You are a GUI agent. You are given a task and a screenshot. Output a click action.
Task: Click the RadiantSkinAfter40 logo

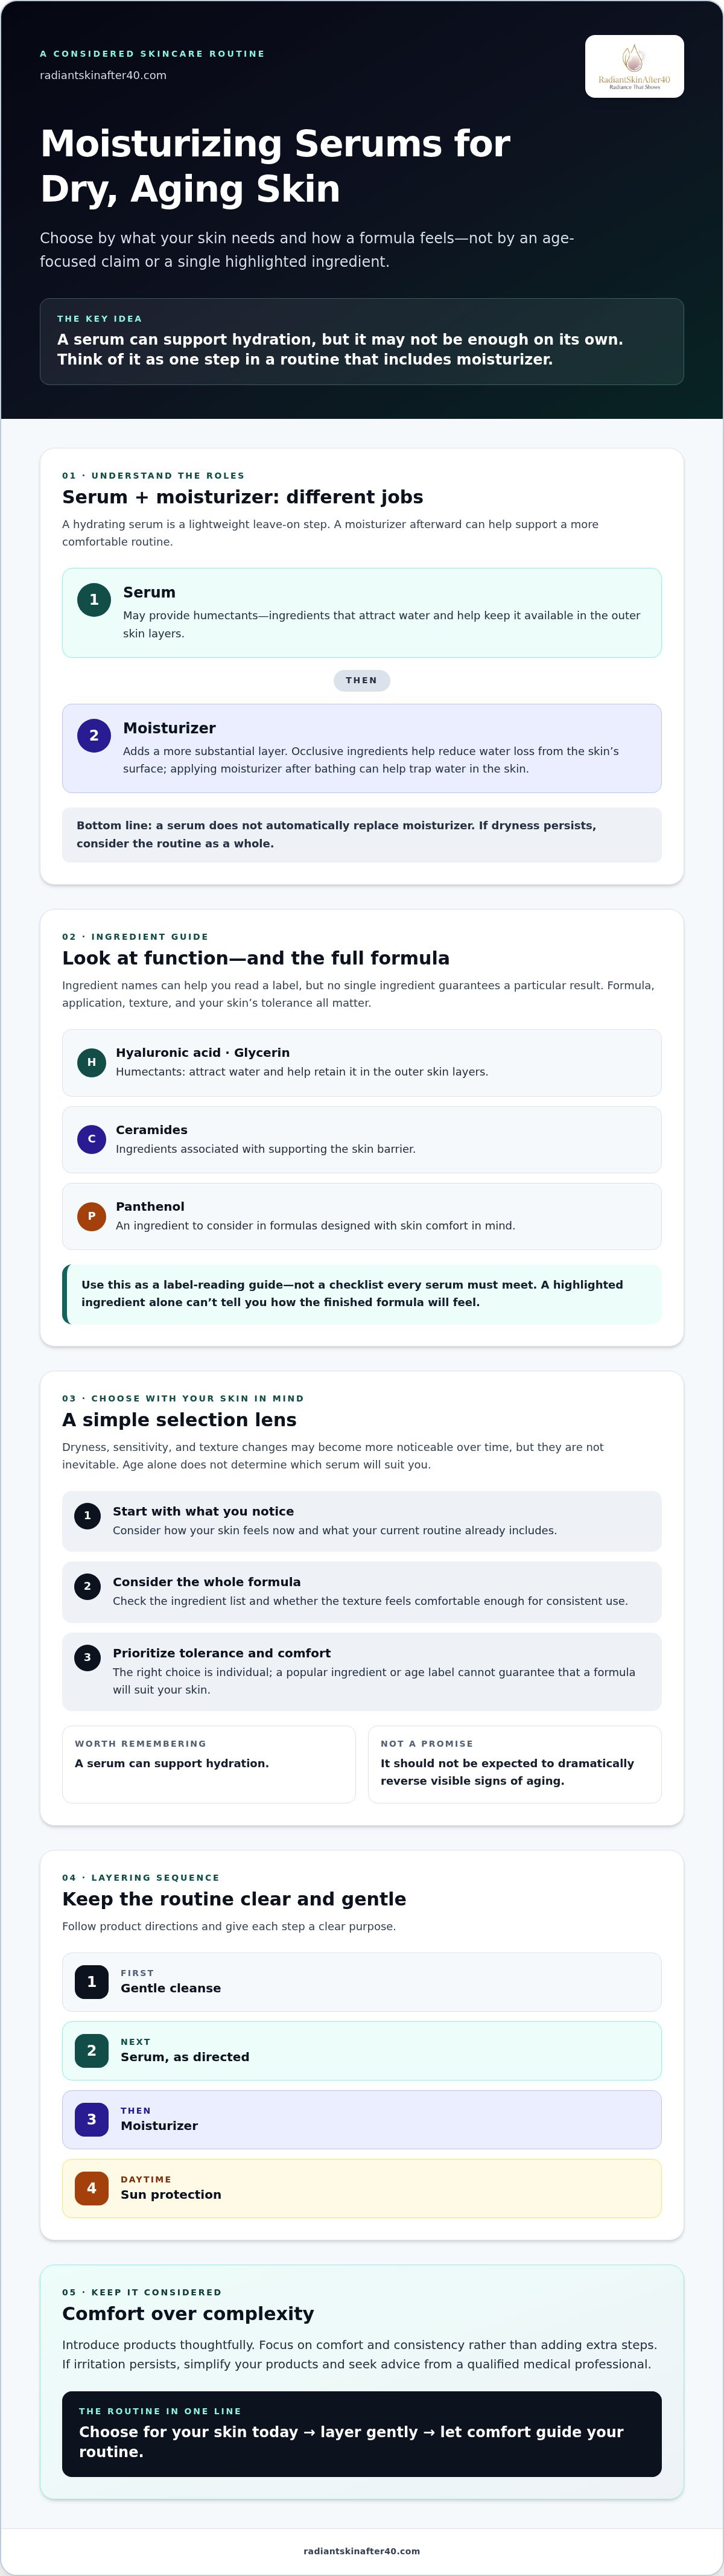pos(634,66)
